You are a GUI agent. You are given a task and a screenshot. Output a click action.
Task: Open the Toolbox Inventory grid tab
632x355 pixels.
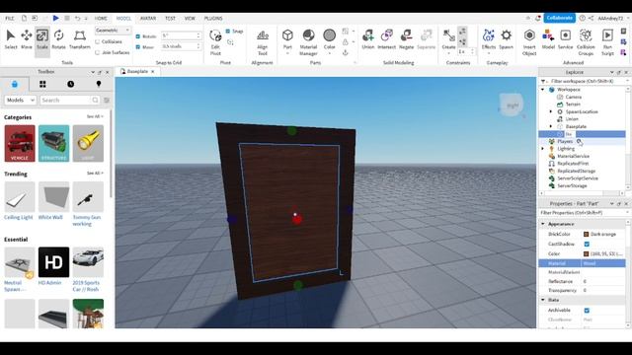(42, 84)
